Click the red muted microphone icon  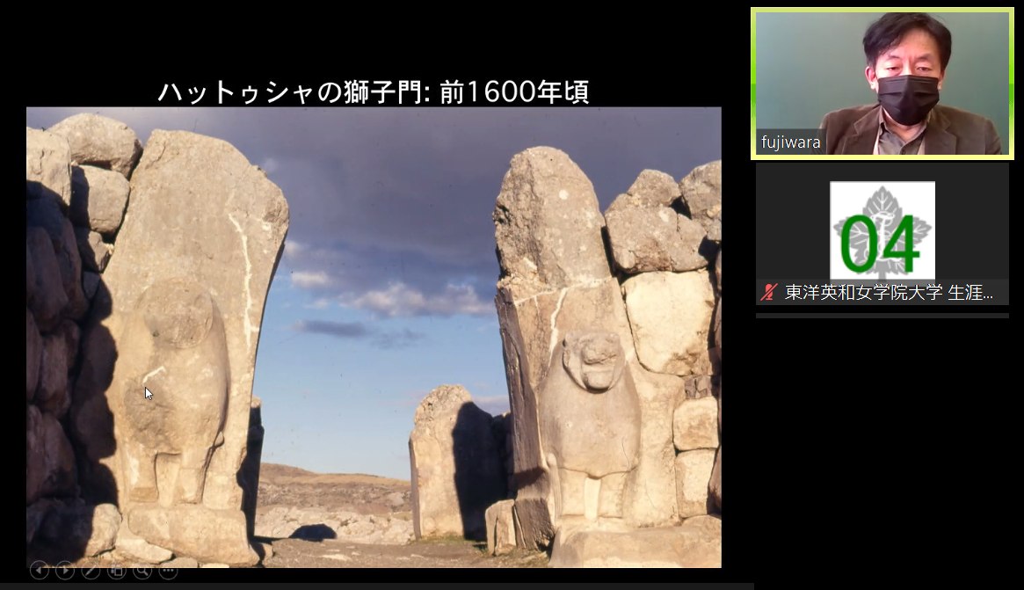(x=769, y=293)
